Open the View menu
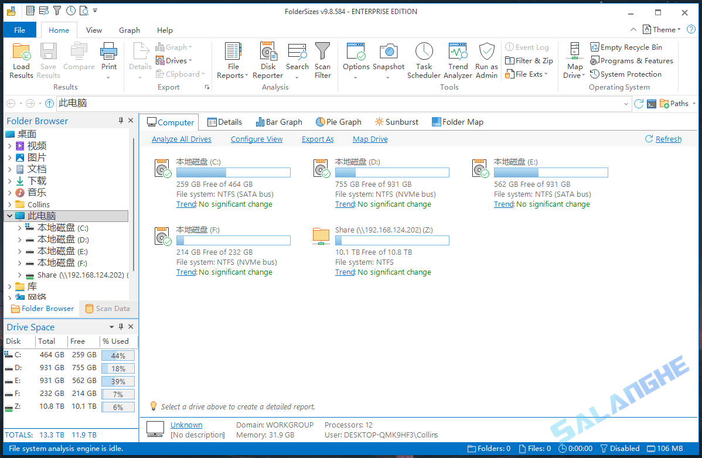Image resolution: width=702 pixels, height=458 pixels. coord(94,30)
